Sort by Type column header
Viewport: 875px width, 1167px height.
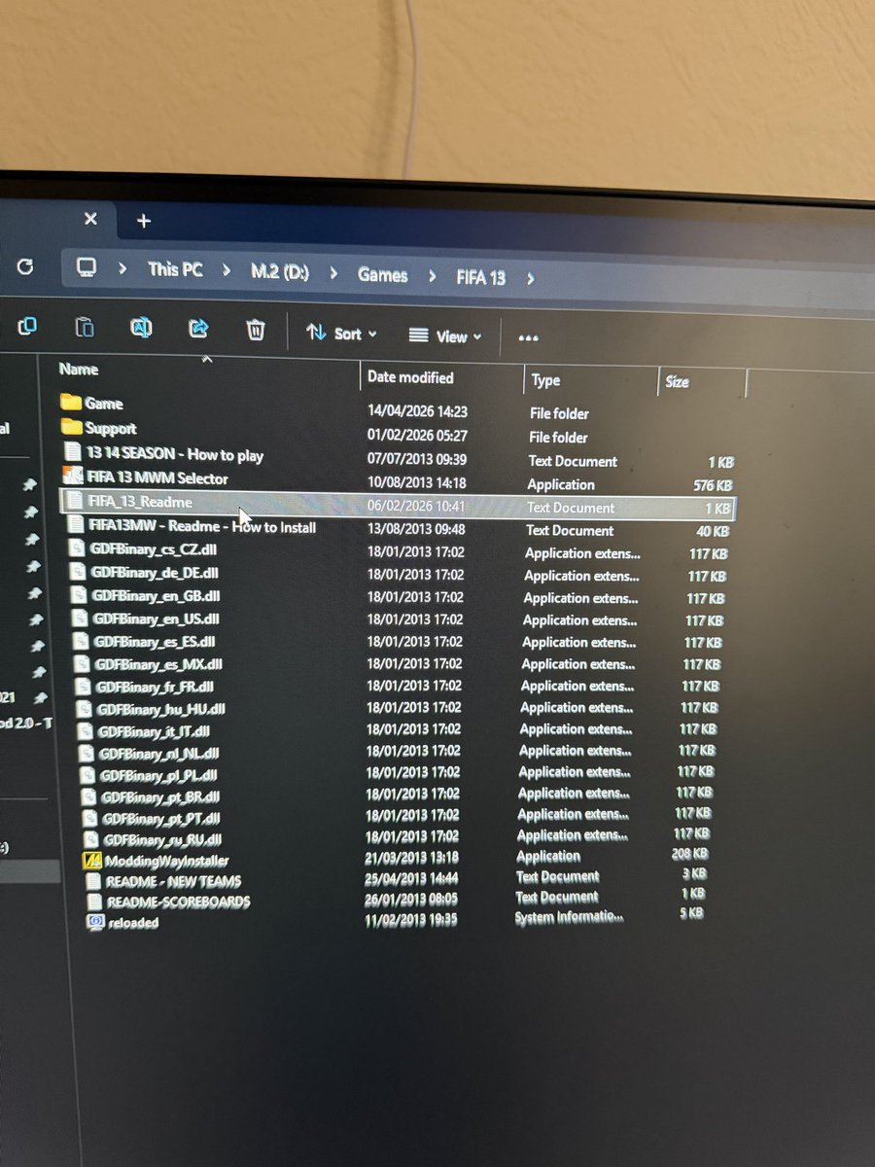tap(545, 381)
